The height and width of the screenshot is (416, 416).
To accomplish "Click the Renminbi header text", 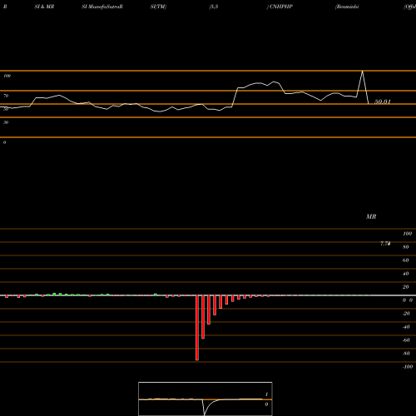I will (x=347, y=7).
